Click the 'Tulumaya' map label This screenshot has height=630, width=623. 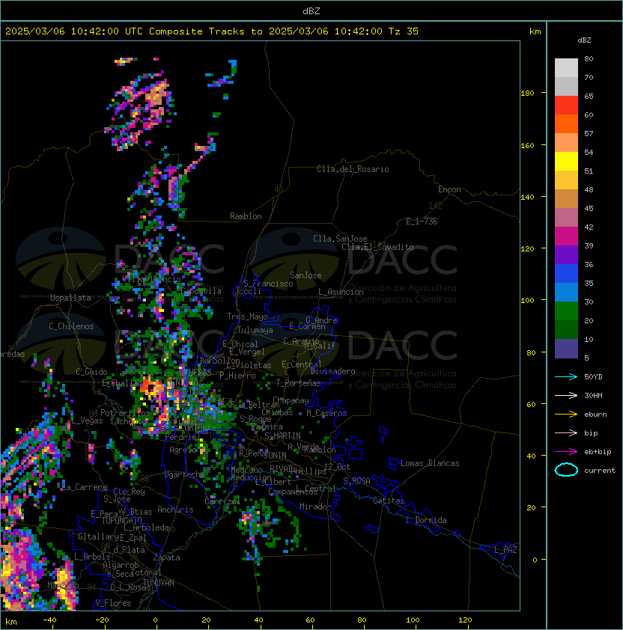click(x=255, y=330)
